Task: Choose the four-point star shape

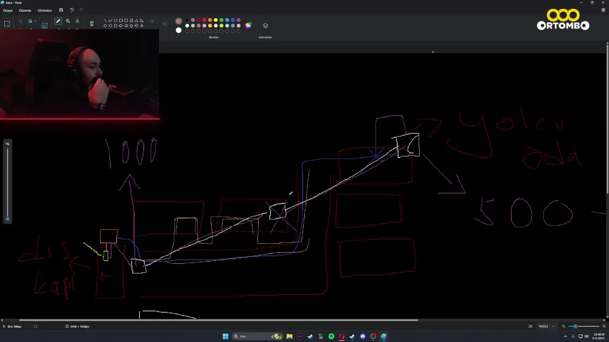Action: [x=142, y=26]
